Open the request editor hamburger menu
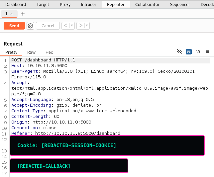 click(x=207, y=51)
